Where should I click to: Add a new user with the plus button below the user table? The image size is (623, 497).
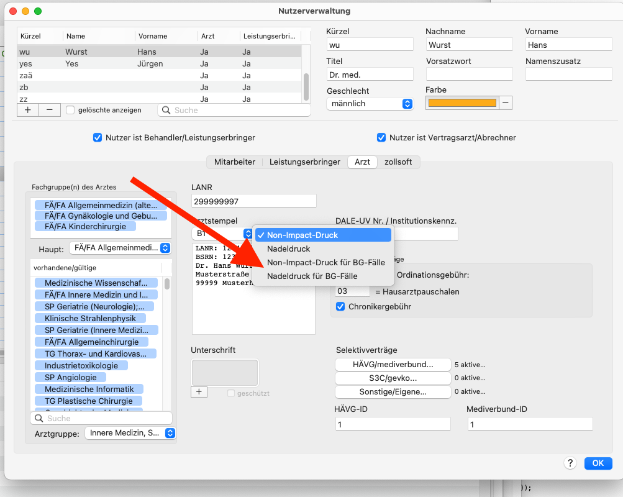(x=28, y=110)
